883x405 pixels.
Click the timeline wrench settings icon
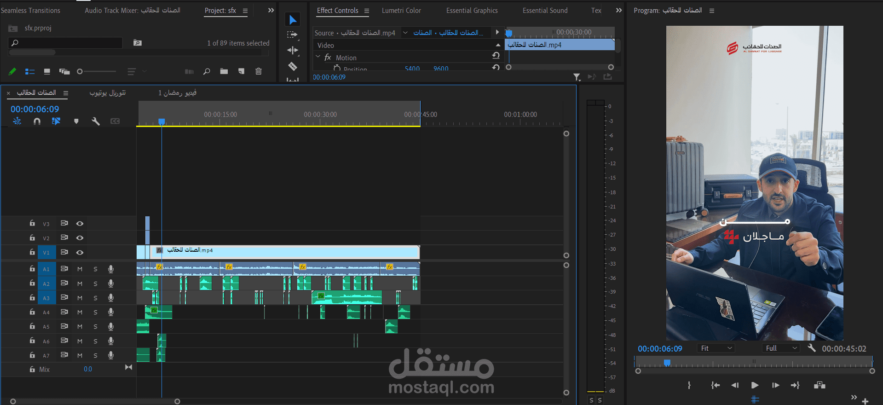point(96,121)
